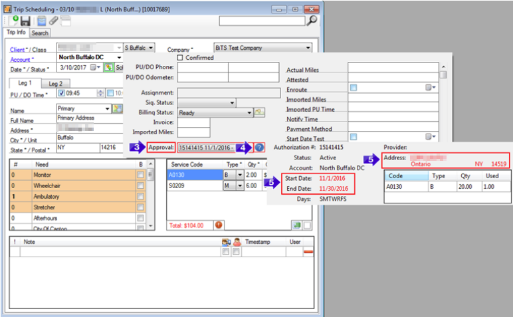Check the Stretcher need B checkbox
This screenshot has width=513, height=317.
[x=140, y=207]
